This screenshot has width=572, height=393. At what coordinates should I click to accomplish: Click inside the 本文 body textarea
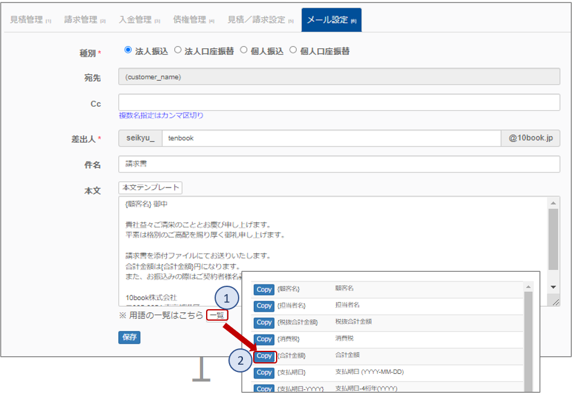click(333, 251)
